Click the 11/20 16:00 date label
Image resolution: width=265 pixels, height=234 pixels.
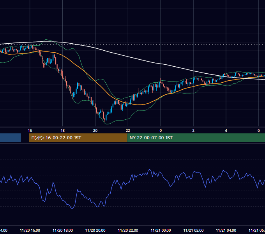pyautogui.click(x=30, y=230)
